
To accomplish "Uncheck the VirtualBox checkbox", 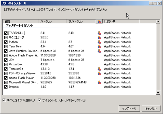I will click(6, 64).
